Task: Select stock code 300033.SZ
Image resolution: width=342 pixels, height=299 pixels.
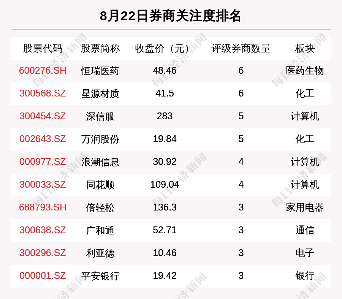Action: 43,185
